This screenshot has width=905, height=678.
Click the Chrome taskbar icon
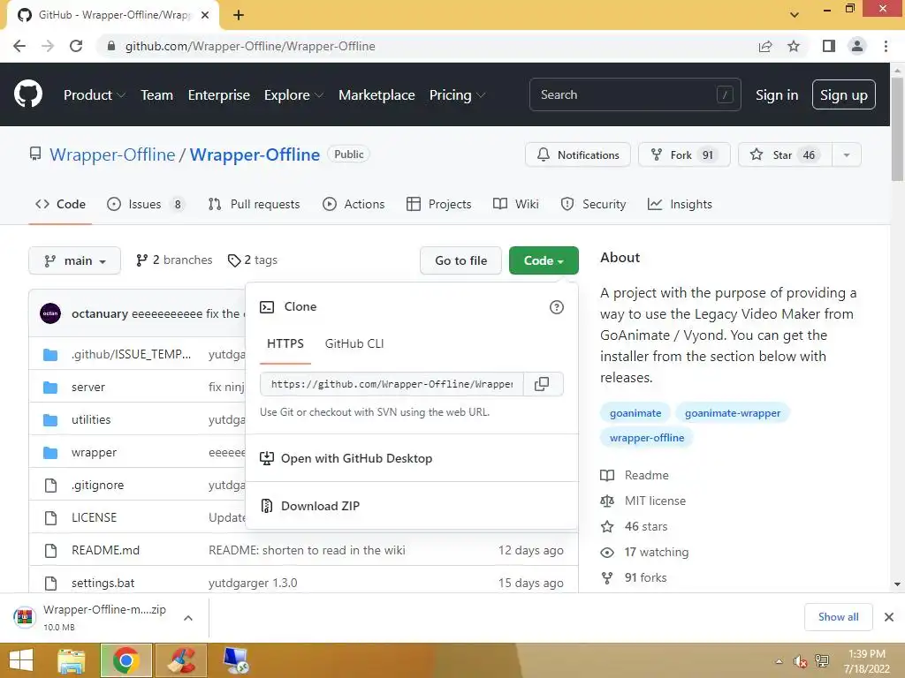(126, 660)
